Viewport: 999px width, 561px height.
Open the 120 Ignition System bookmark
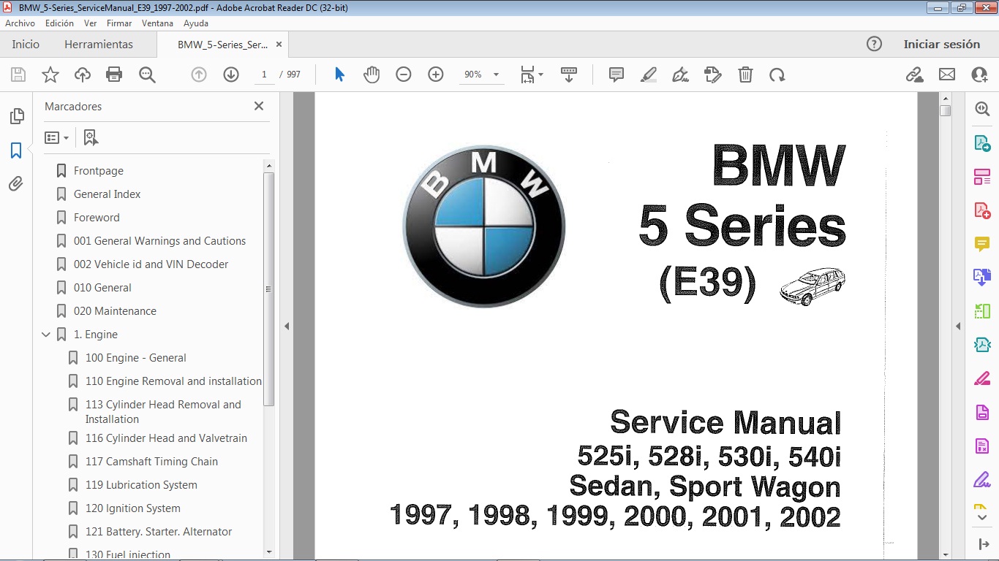(x=134, y=508)
